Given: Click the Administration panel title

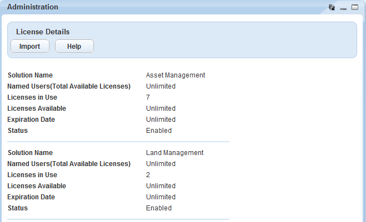Looking at the screenshot, I should pos(32,7).
